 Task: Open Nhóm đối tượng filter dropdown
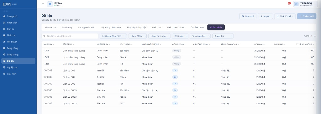159,36
